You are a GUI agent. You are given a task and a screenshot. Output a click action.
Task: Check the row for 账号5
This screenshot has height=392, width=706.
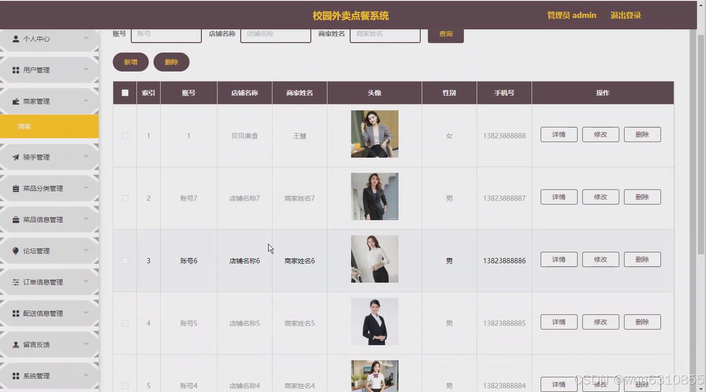(x=125, y=323)
